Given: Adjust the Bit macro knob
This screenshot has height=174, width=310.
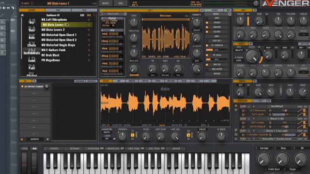Looking at the screenshot, I should (301, 159).
